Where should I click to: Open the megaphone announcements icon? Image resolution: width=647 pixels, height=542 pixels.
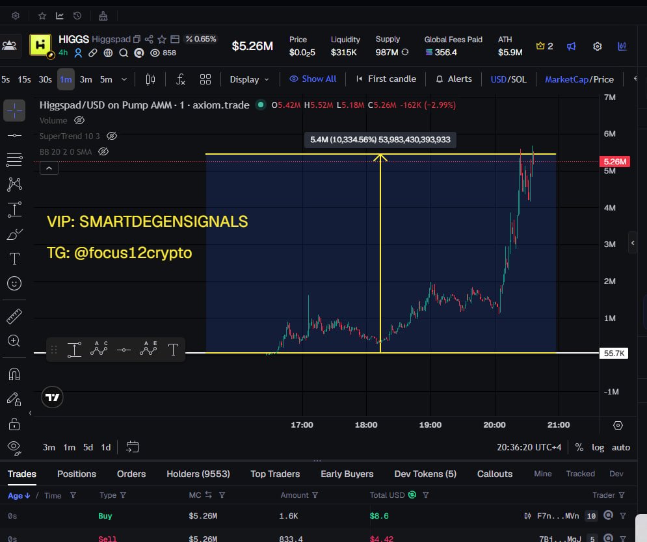click(x=571, y=46)
